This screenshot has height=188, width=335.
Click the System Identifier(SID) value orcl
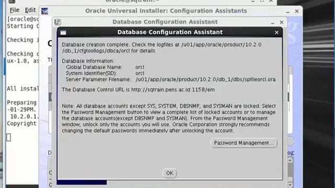140,73
